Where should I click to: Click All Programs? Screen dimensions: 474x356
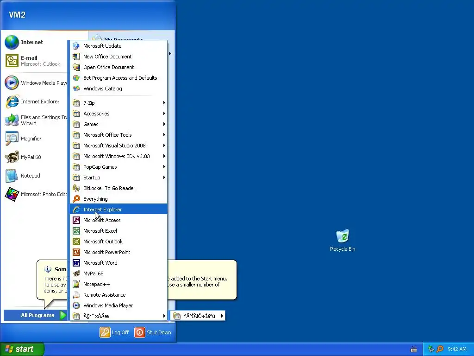35,315
